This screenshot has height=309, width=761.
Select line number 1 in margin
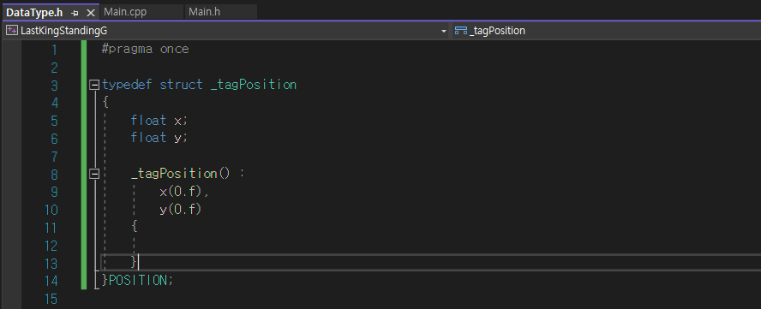coord(53,50)
